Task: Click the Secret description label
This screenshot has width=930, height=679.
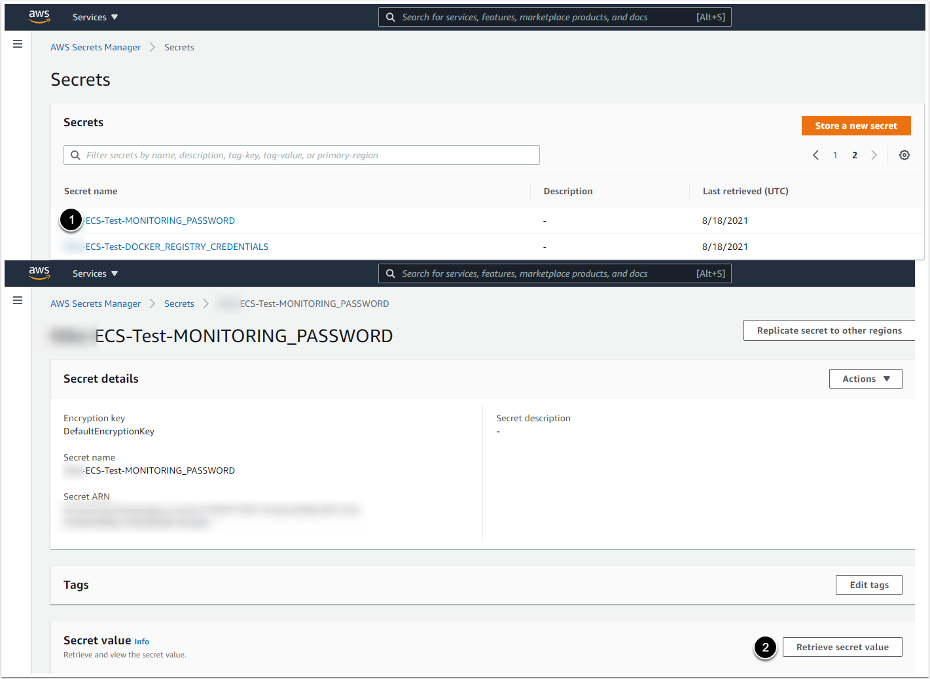Action: (x=533, y=418)
